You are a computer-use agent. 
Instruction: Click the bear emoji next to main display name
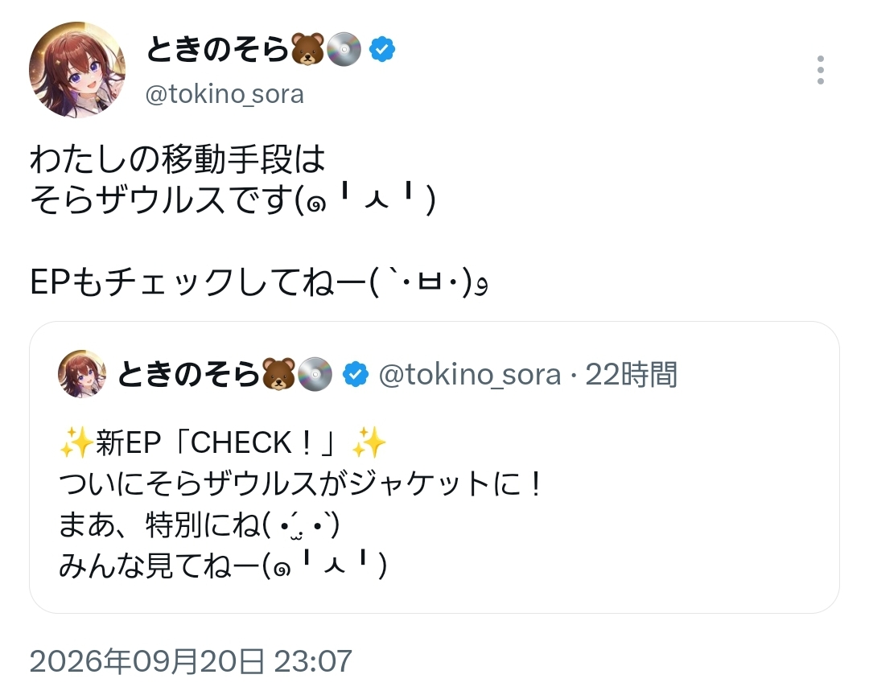coord(307,49)
